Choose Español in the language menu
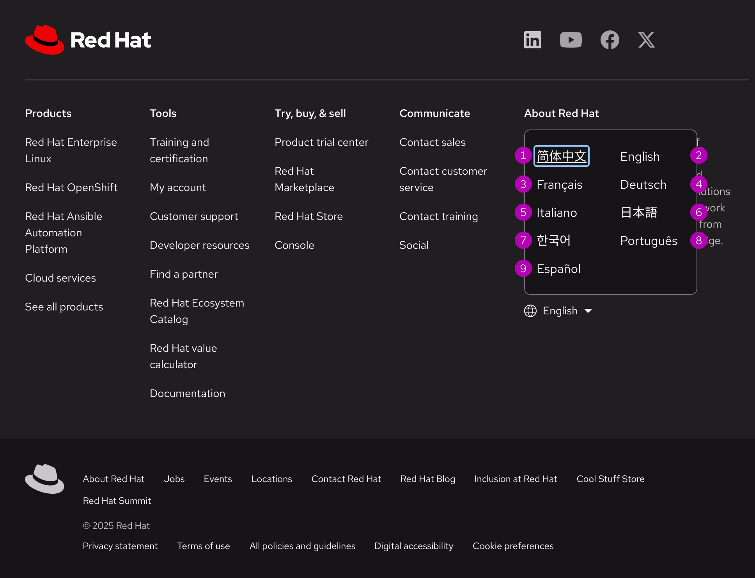Viewport: 755px width, 578px height. (x=559, y=268)
